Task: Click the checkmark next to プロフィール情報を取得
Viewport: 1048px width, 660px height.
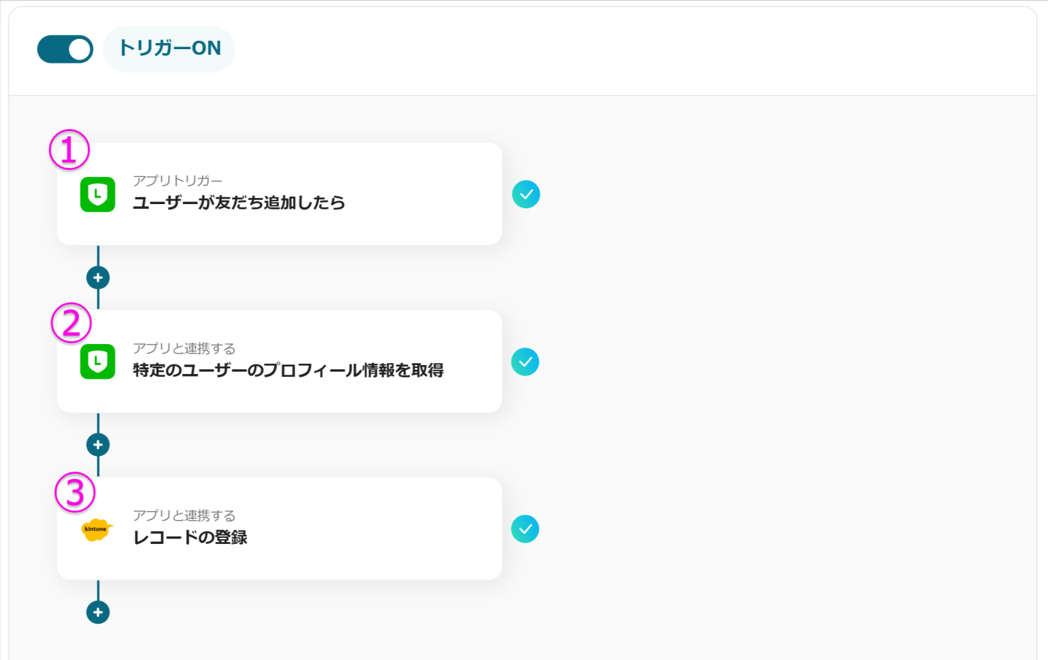Action: [524, 361]
